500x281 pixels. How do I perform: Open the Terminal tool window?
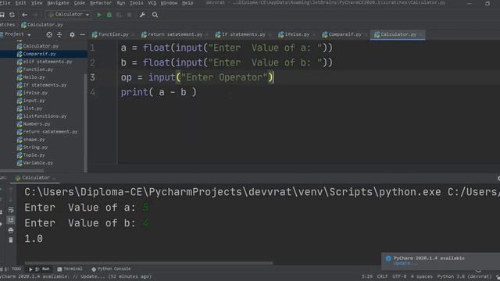coord(70,269)
